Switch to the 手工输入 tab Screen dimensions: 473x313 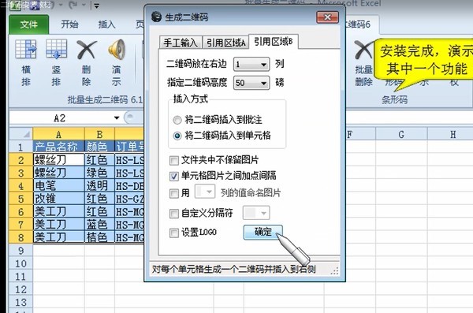[181, 43]
